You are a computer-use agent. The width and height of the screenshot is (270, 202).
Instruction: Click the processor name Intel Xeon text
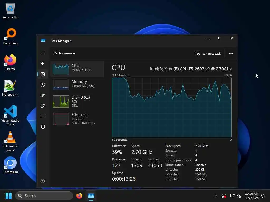pos(191,69)
